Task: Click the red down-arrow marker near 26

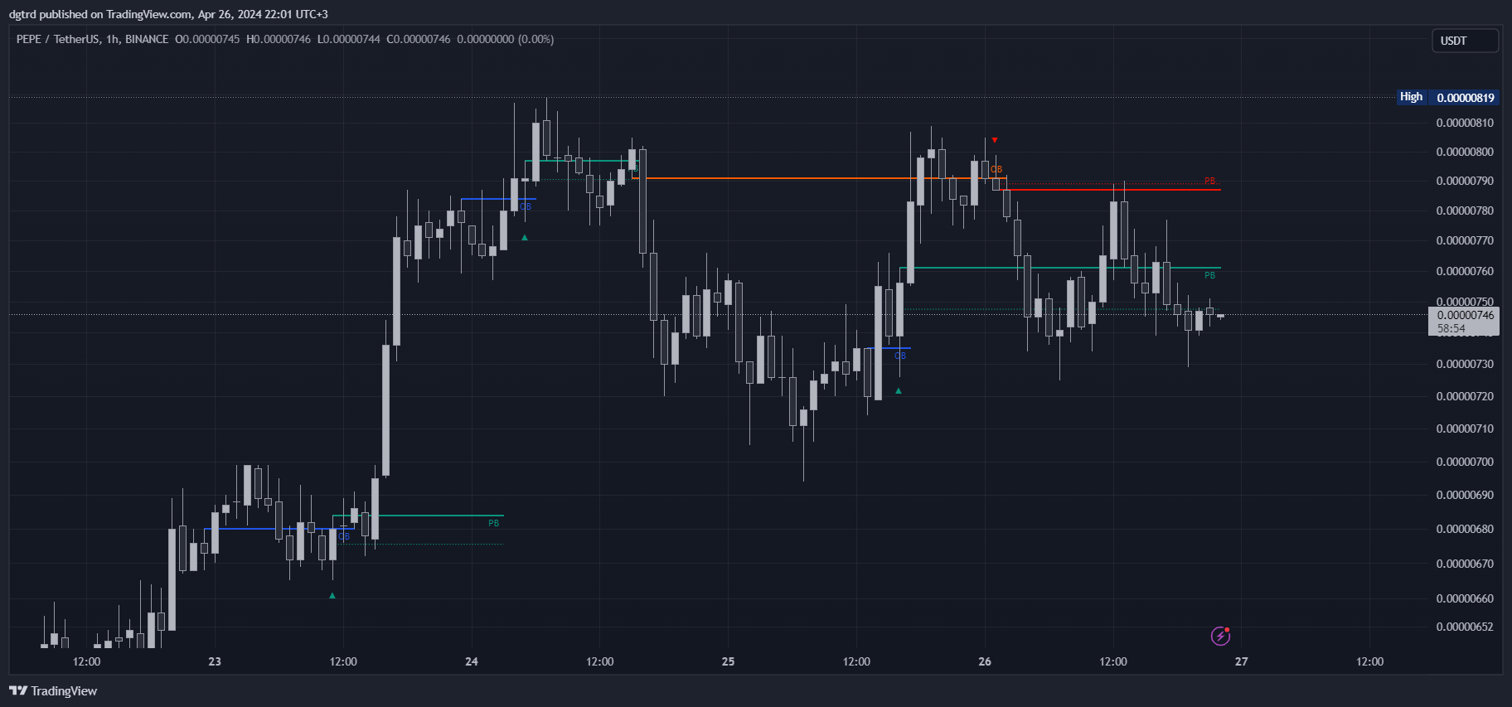Action: pos(995,140)
